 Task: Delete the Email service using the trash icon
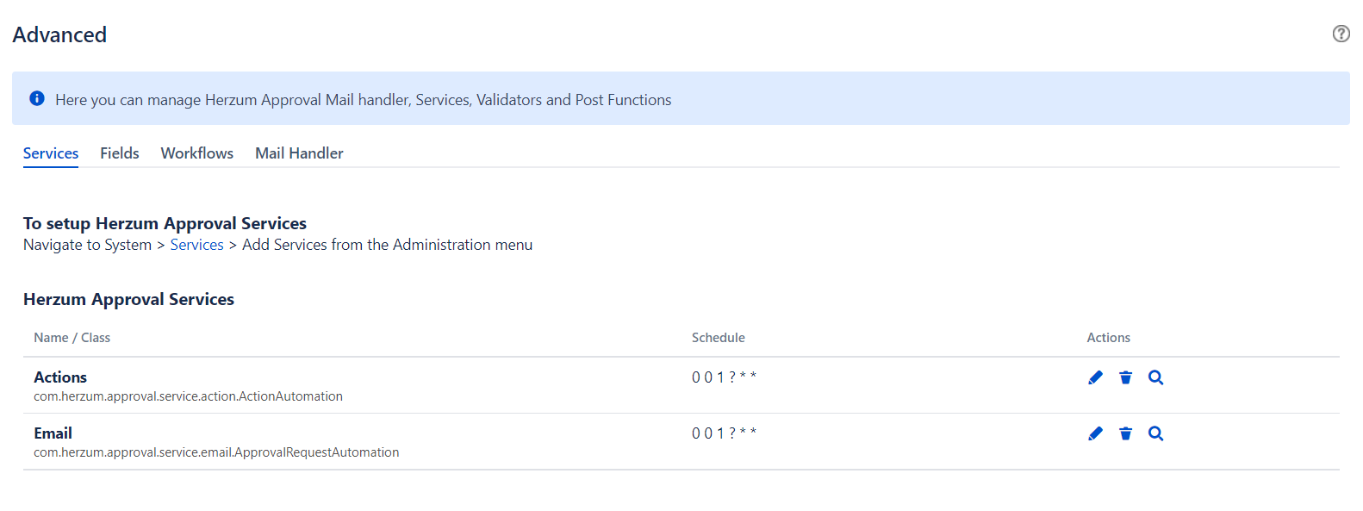tap(1125, 433)
